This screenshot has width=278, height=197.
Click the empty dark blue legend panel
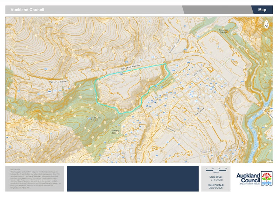(132, 178)
